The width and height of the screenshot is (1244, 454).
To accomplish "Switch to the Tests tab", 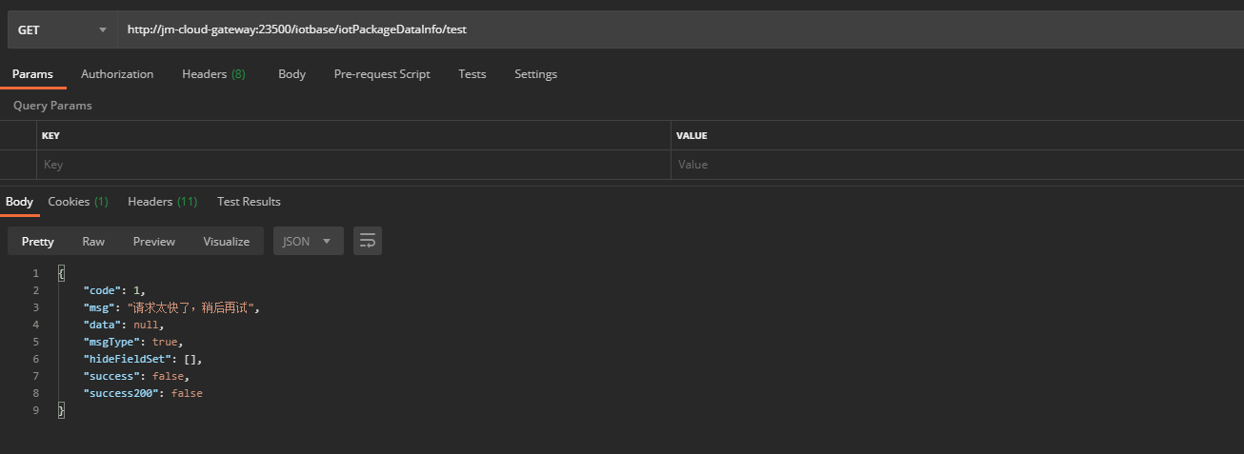I will 472,74.
